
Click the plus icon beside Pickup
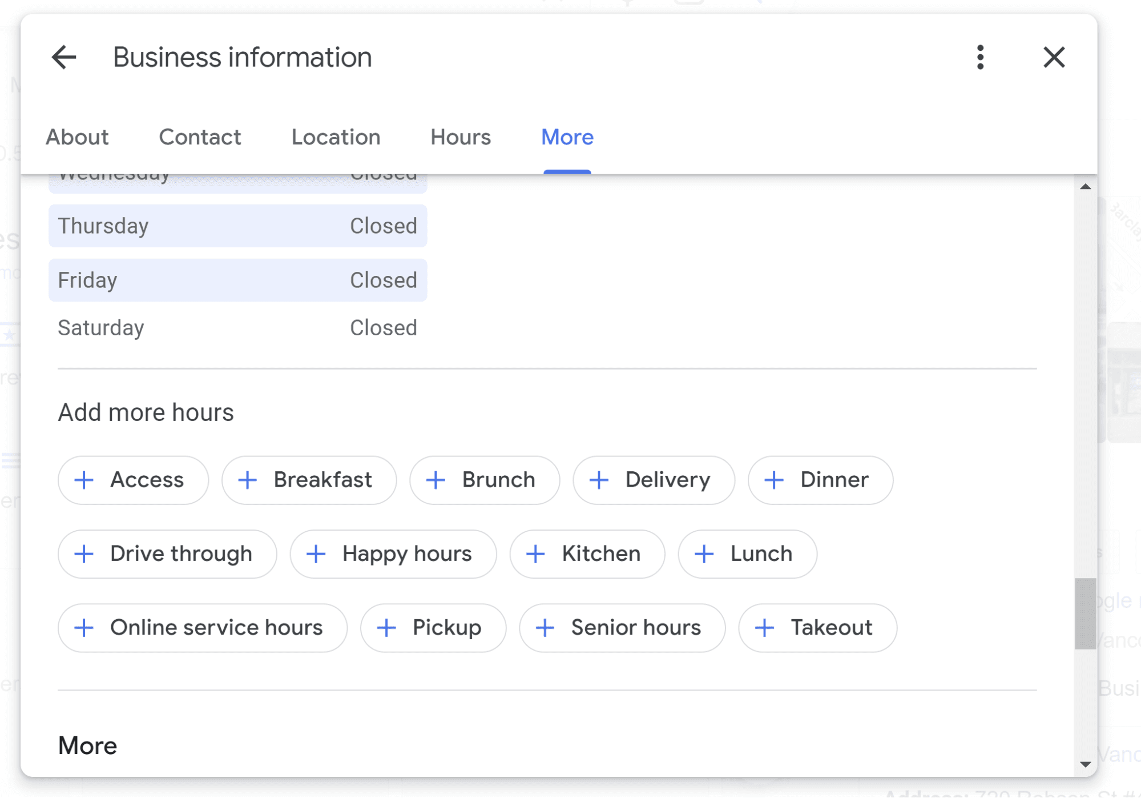click(x=387, y=628)
